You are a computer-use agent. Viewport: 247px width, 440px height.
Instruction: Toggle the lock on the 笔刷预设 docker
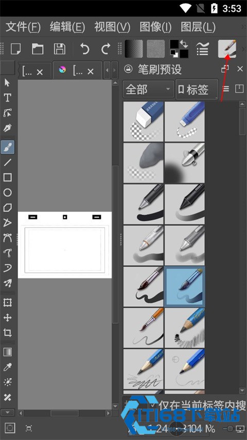128,69
